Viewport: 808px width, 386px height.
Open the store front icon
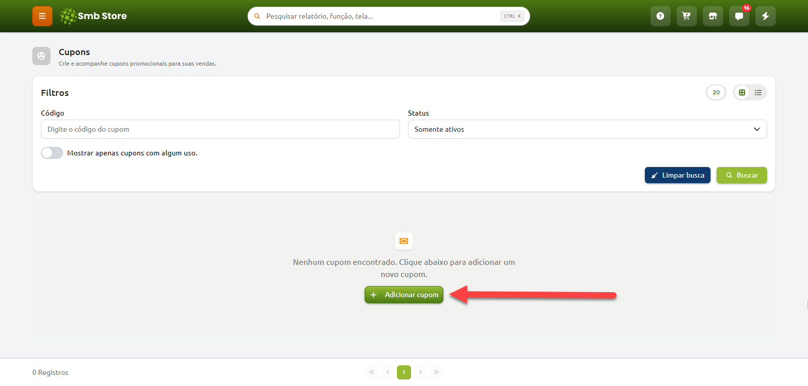pos(713,16)
